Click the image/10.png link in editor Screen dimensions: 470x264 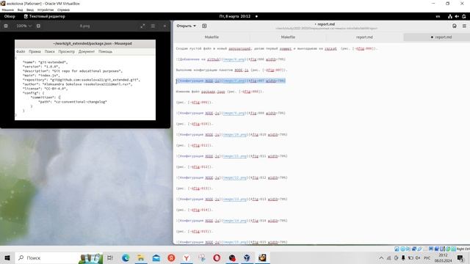[x=235, y=135]
